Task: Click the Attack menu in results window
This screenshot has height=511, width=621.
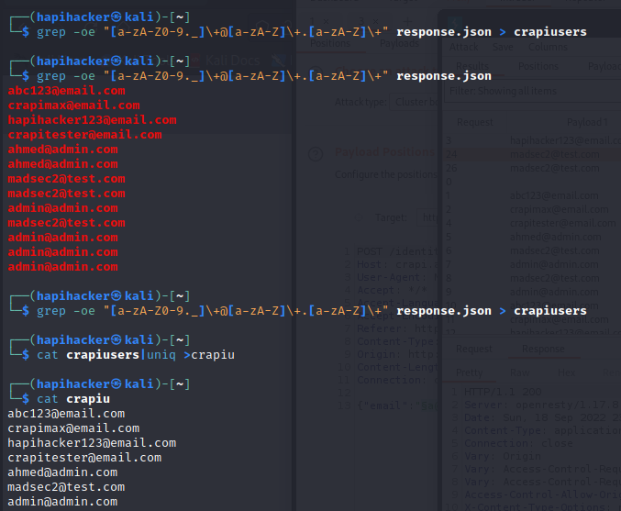Action: 463,45
